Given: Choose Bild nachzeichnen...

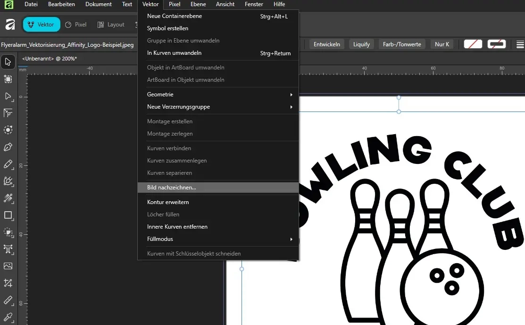Looking at the screenshot, I should point(218,188).
